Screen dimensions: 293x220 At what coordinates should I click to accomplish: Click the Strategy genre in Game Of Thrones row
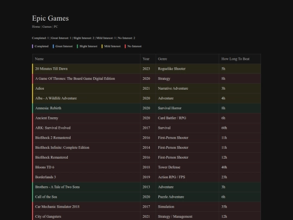click(164, 79)
